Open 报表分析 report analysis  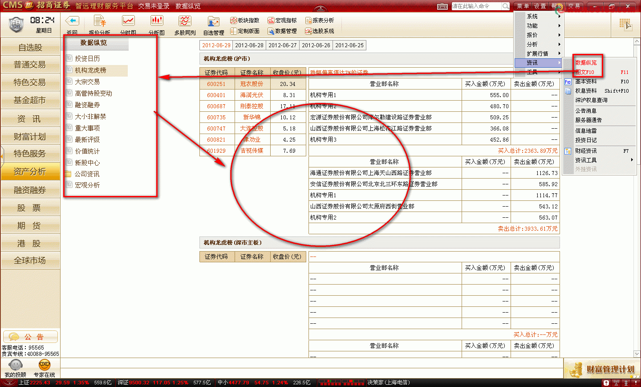click(320, 20)
